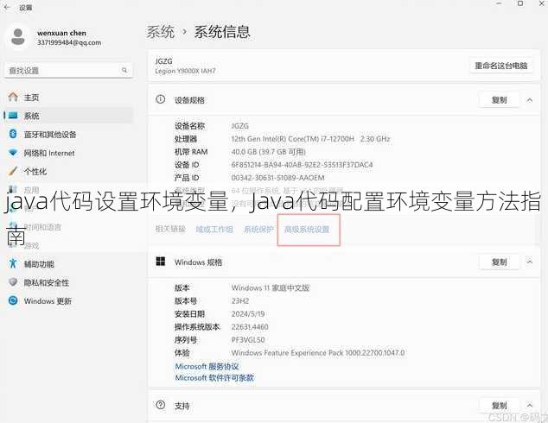Go back using the arrow beside 设置
This screenshot has height=423, width=548.
point(7,7)
